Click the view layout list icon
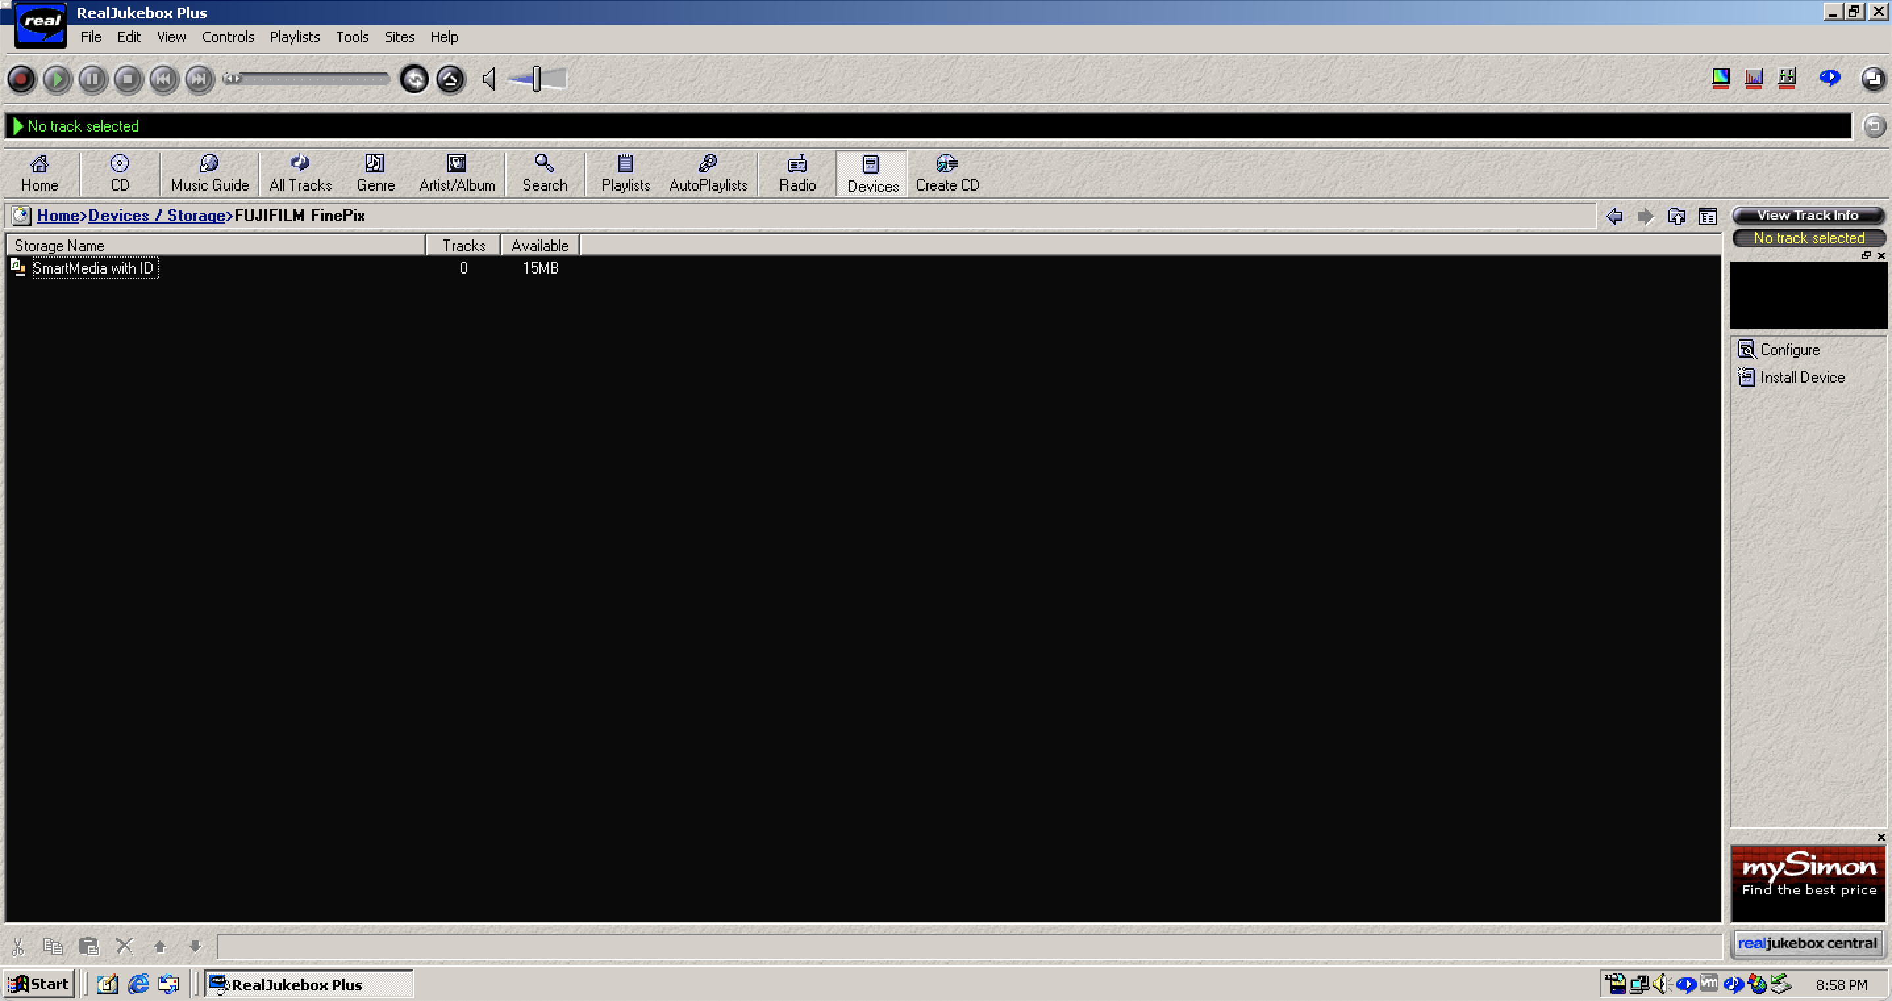Viewport: 1892px width, 1001px height. tap(1708, 216)
